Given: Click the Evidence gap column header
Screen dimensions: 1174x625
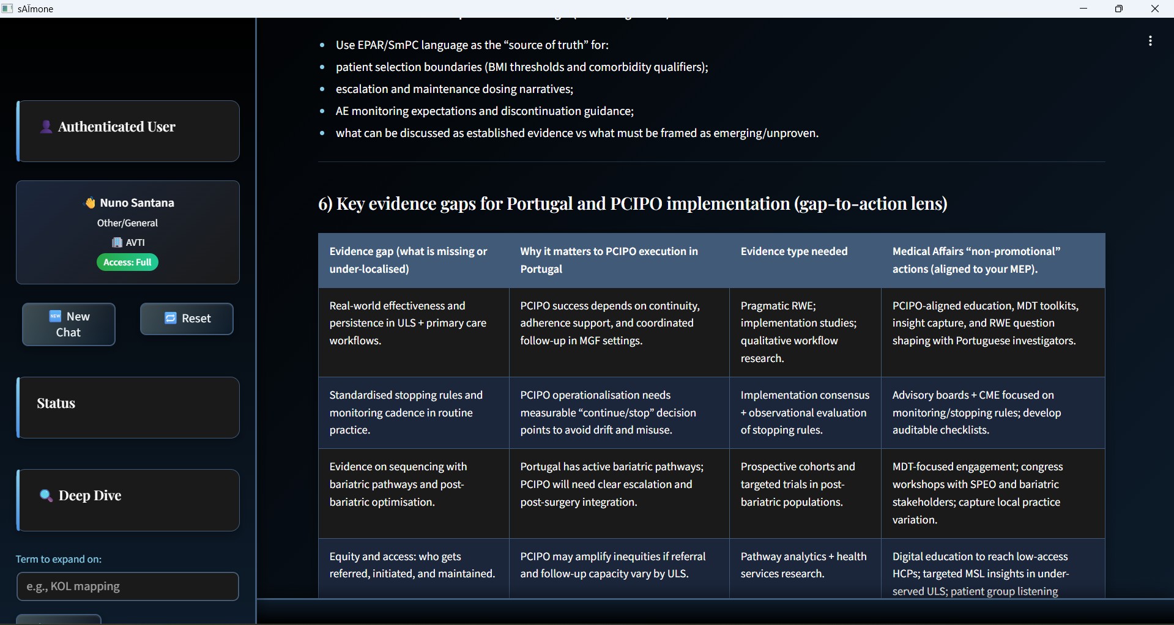Looking at the screenshot, I should [x=408, y=260].
